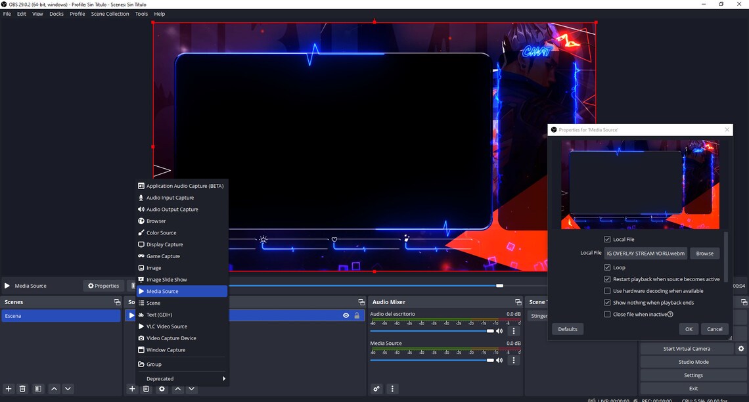The height and width of the screenshot is (402, 749).
Task: Disable the Loop checkbox
Action: 608,267
